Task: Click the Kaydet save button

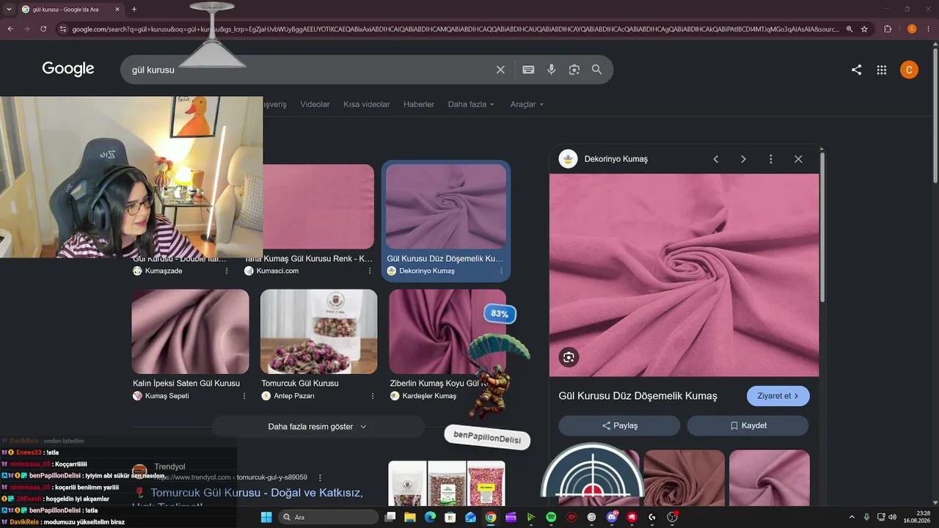Action: pos(748,425)
